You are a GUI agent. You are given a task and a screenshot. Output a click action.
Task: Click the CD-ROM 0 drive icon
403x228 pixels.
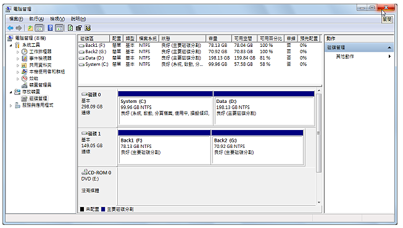(85, 172)
